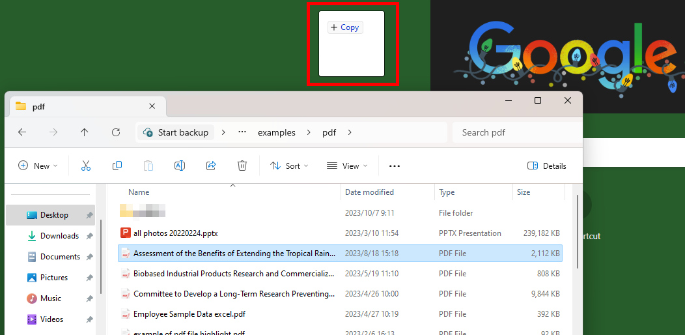Expand chevron after Start backup breadcrumb
Image resolution: width=685 pixels, height=335 pixels.
coord(223,132)
